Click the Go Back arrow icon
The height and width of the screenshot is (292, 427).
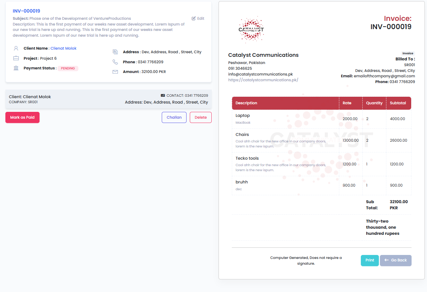click(x=386, y=260)
